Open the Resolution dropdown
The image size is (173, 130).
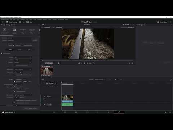tap(23, 69)
